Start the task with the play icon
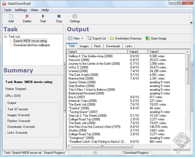 point(43,16)
